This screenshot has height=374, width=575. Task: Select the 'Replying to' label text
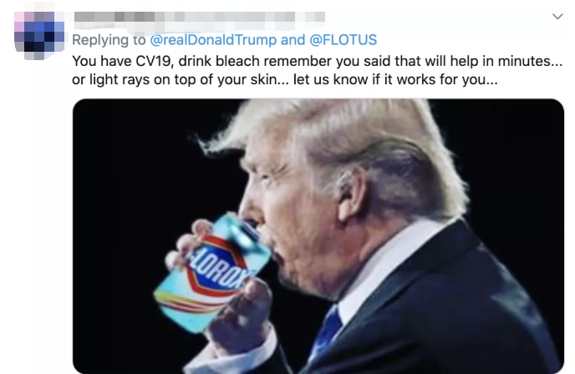point(109,39)
